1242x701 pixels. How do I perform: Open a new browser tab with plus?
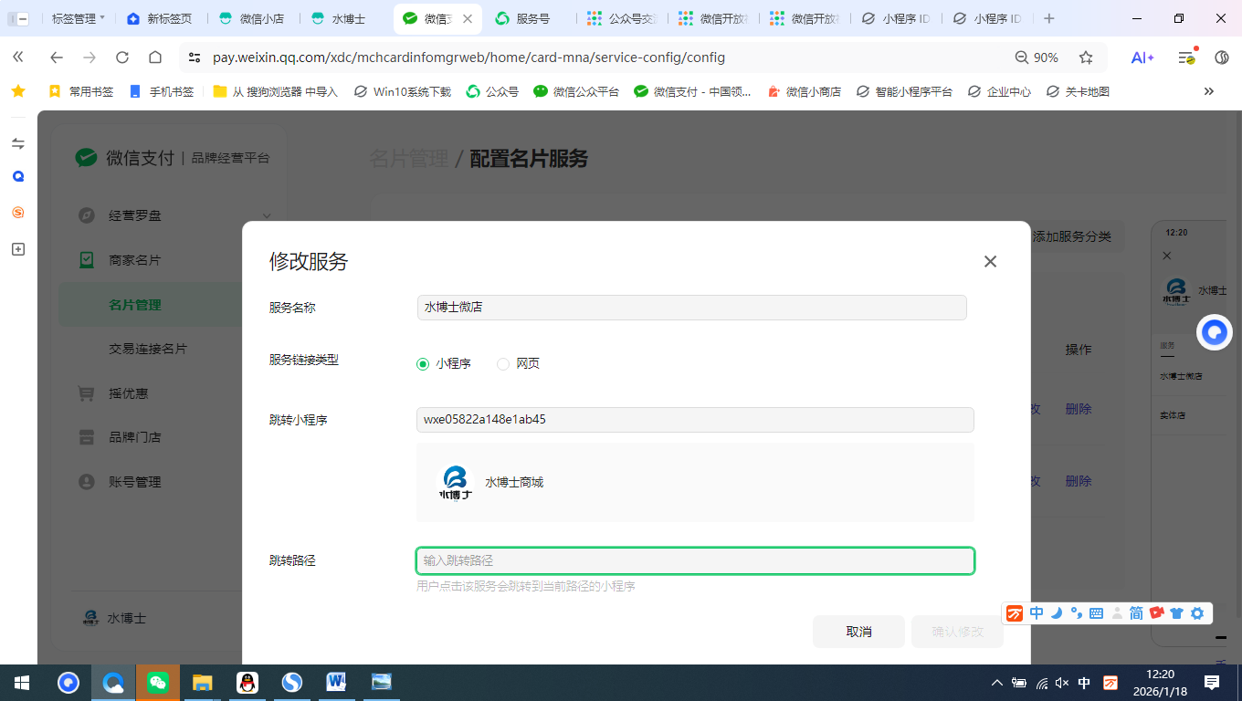(1049, 18)
